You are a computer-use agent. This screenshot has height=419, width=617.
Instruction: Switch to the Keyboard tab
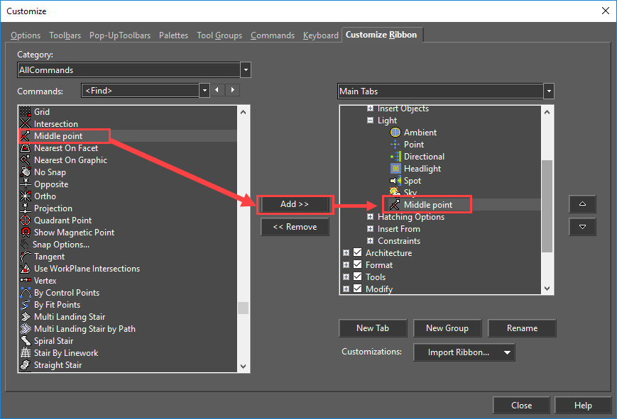tap(320, 35)
